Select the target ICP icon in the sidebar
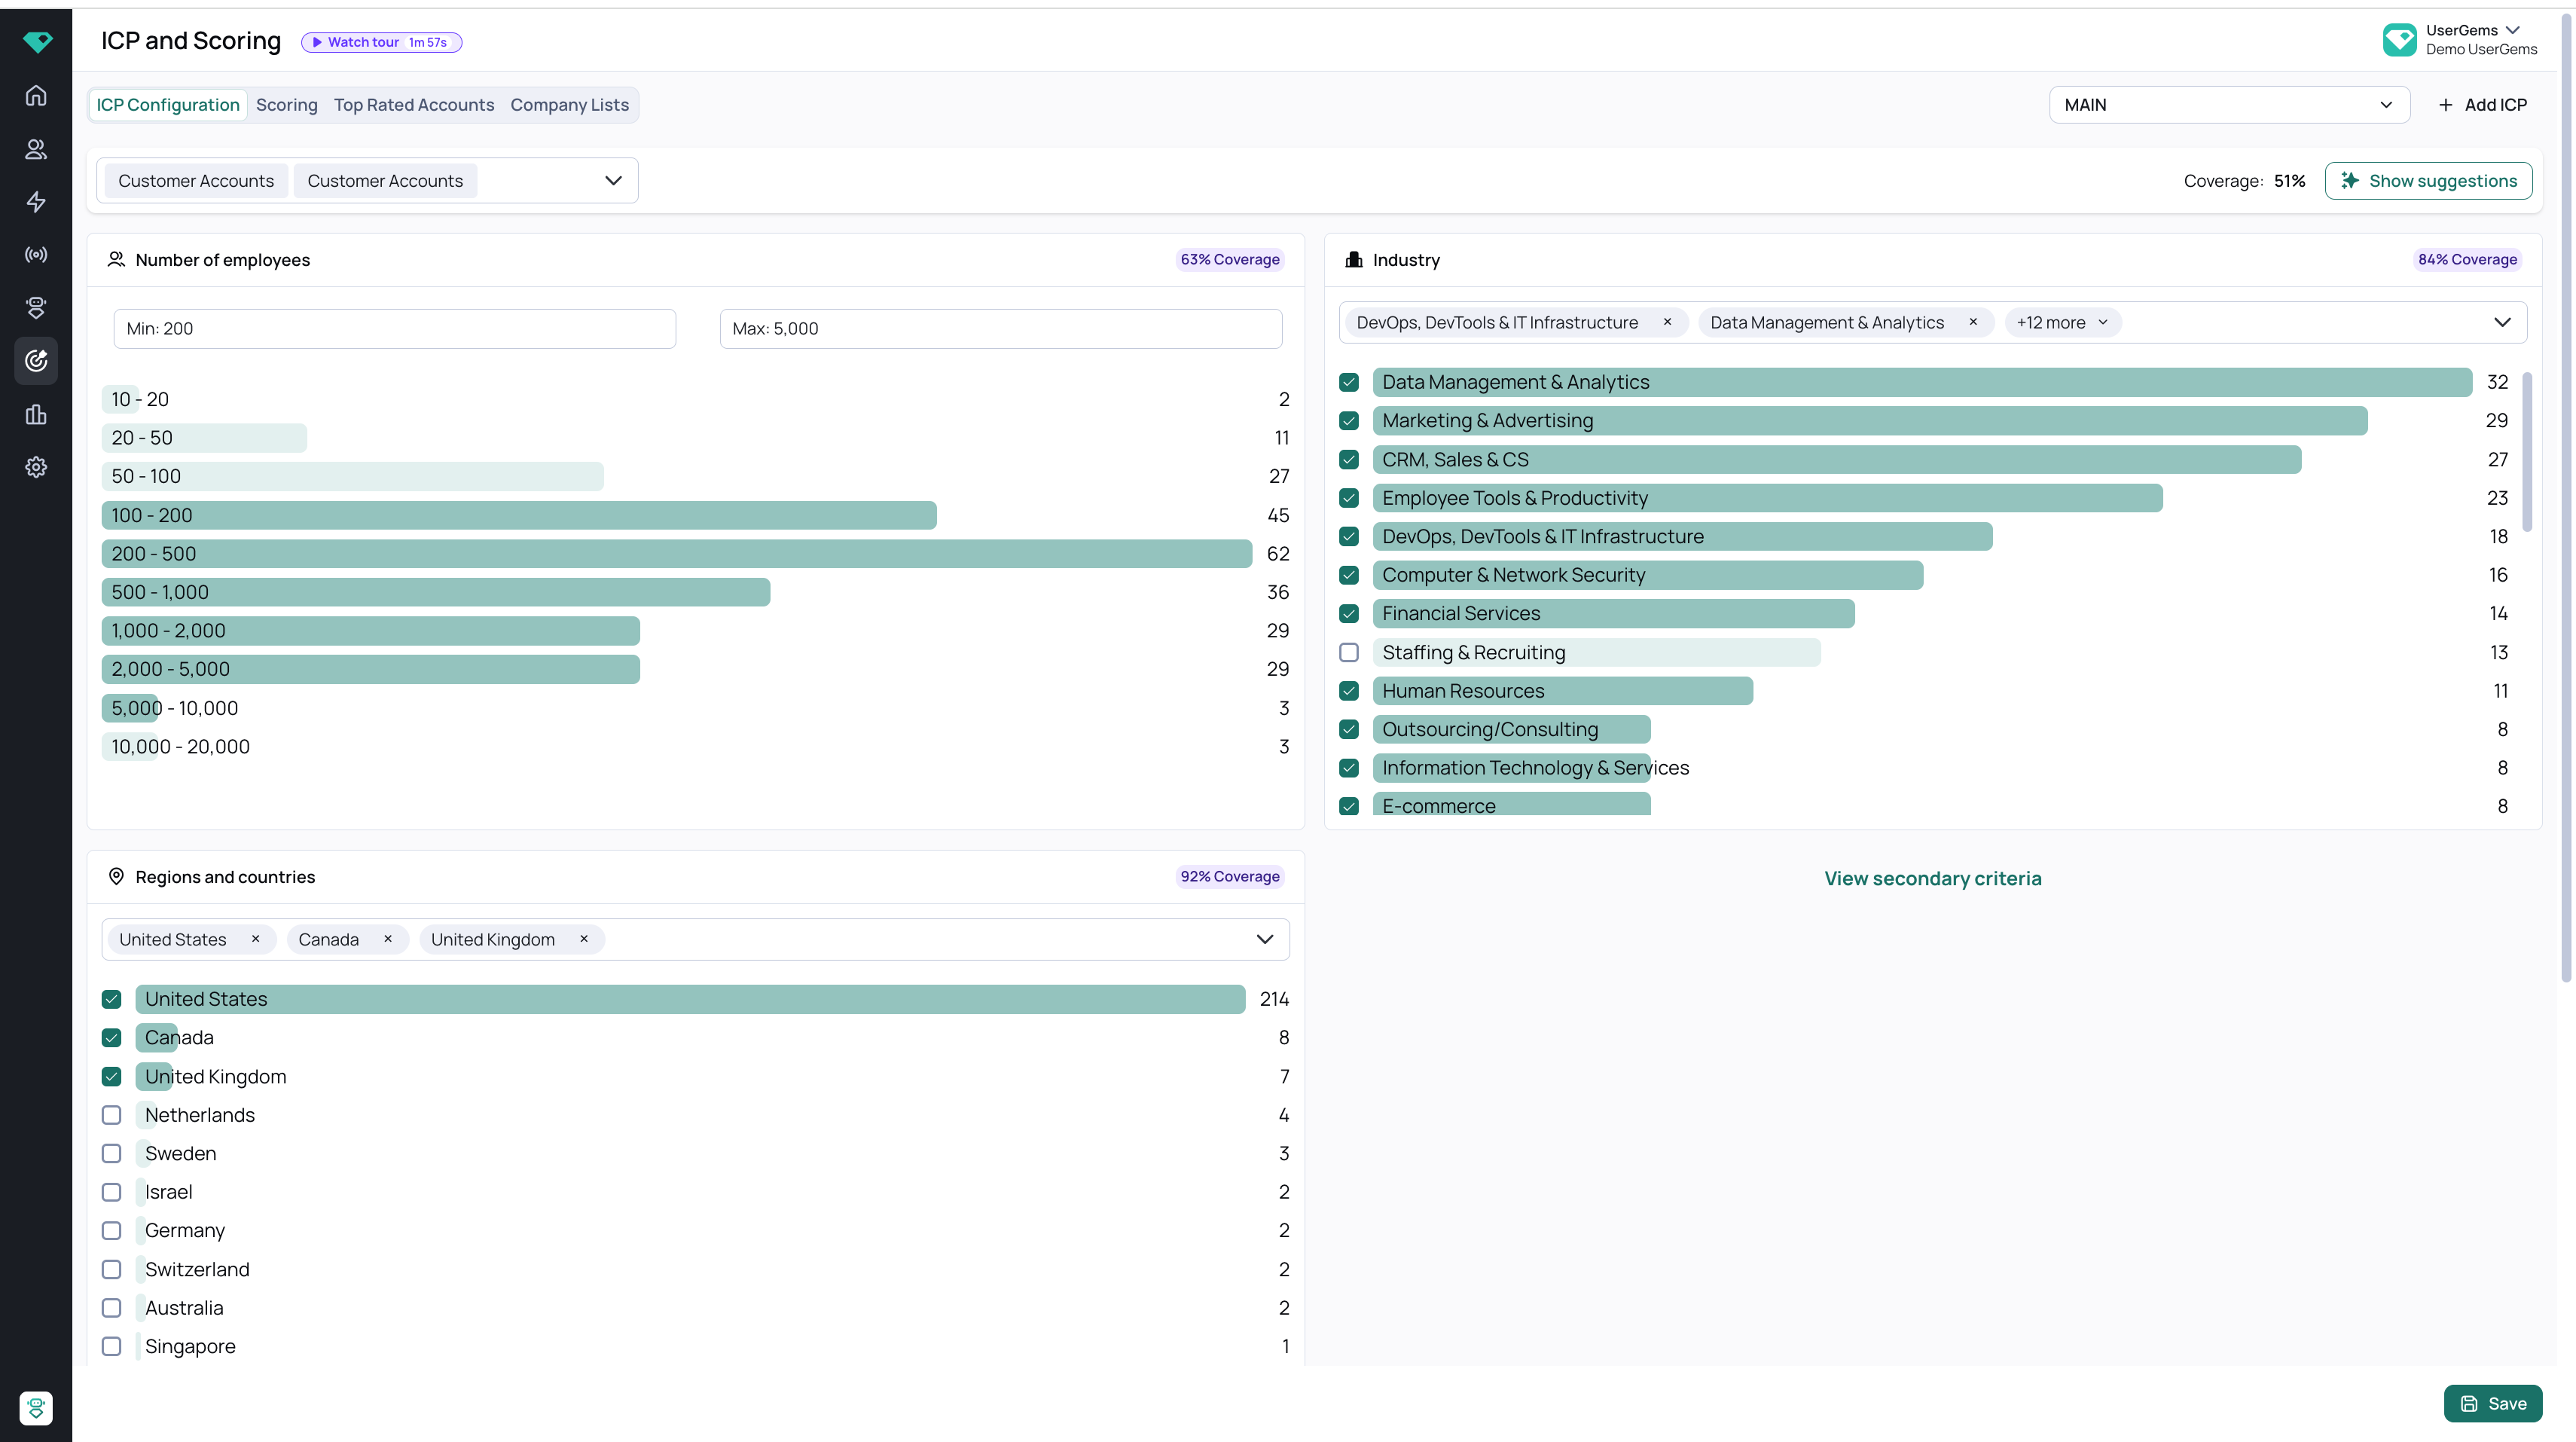 (x=36, y=361)
